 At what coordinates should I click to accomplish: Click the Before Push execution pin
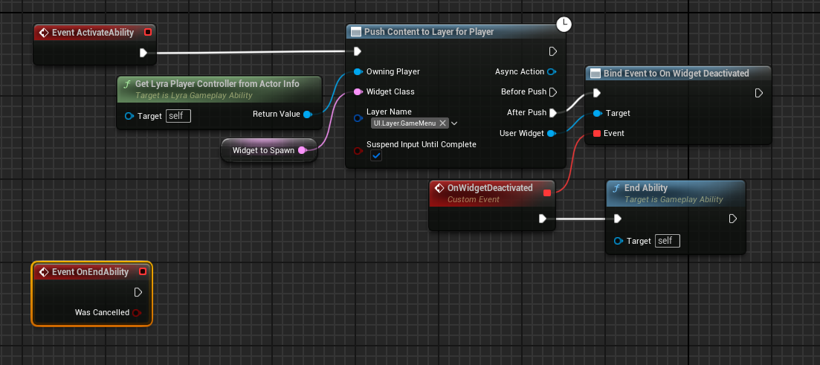[552, 92]
